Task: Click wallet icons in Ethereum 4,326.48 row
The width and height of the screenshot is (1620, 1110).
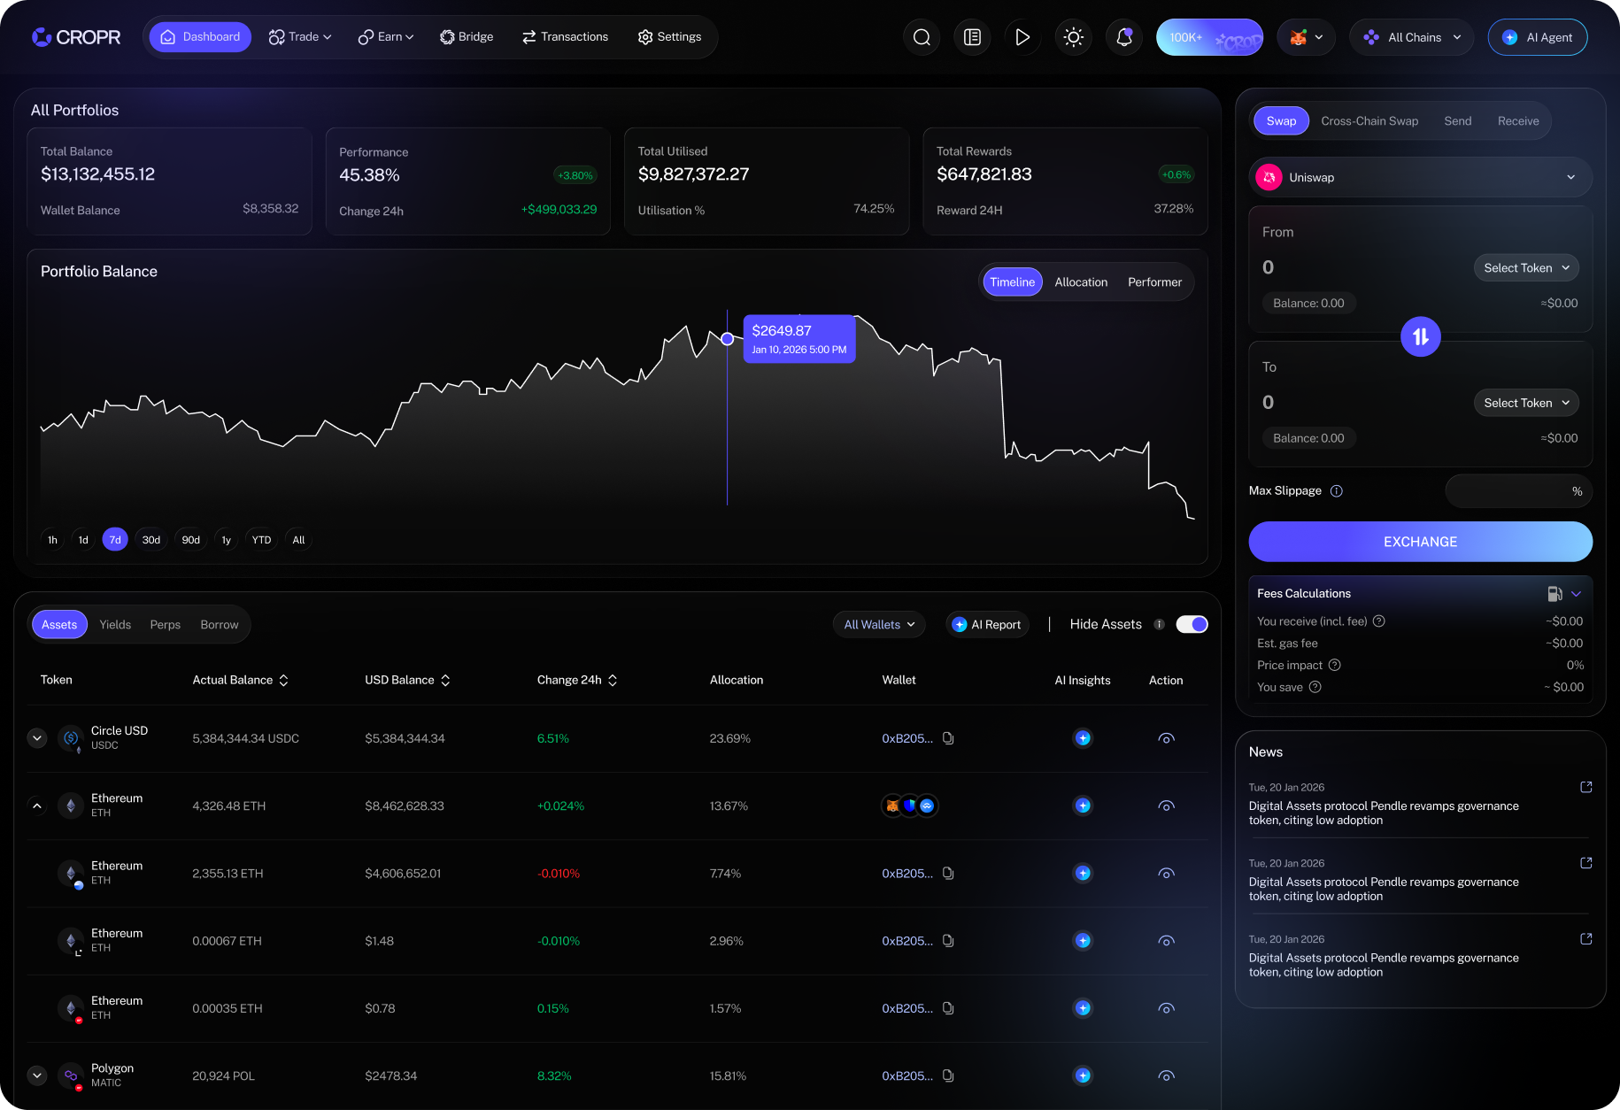Action: click(x=910, y=806)
